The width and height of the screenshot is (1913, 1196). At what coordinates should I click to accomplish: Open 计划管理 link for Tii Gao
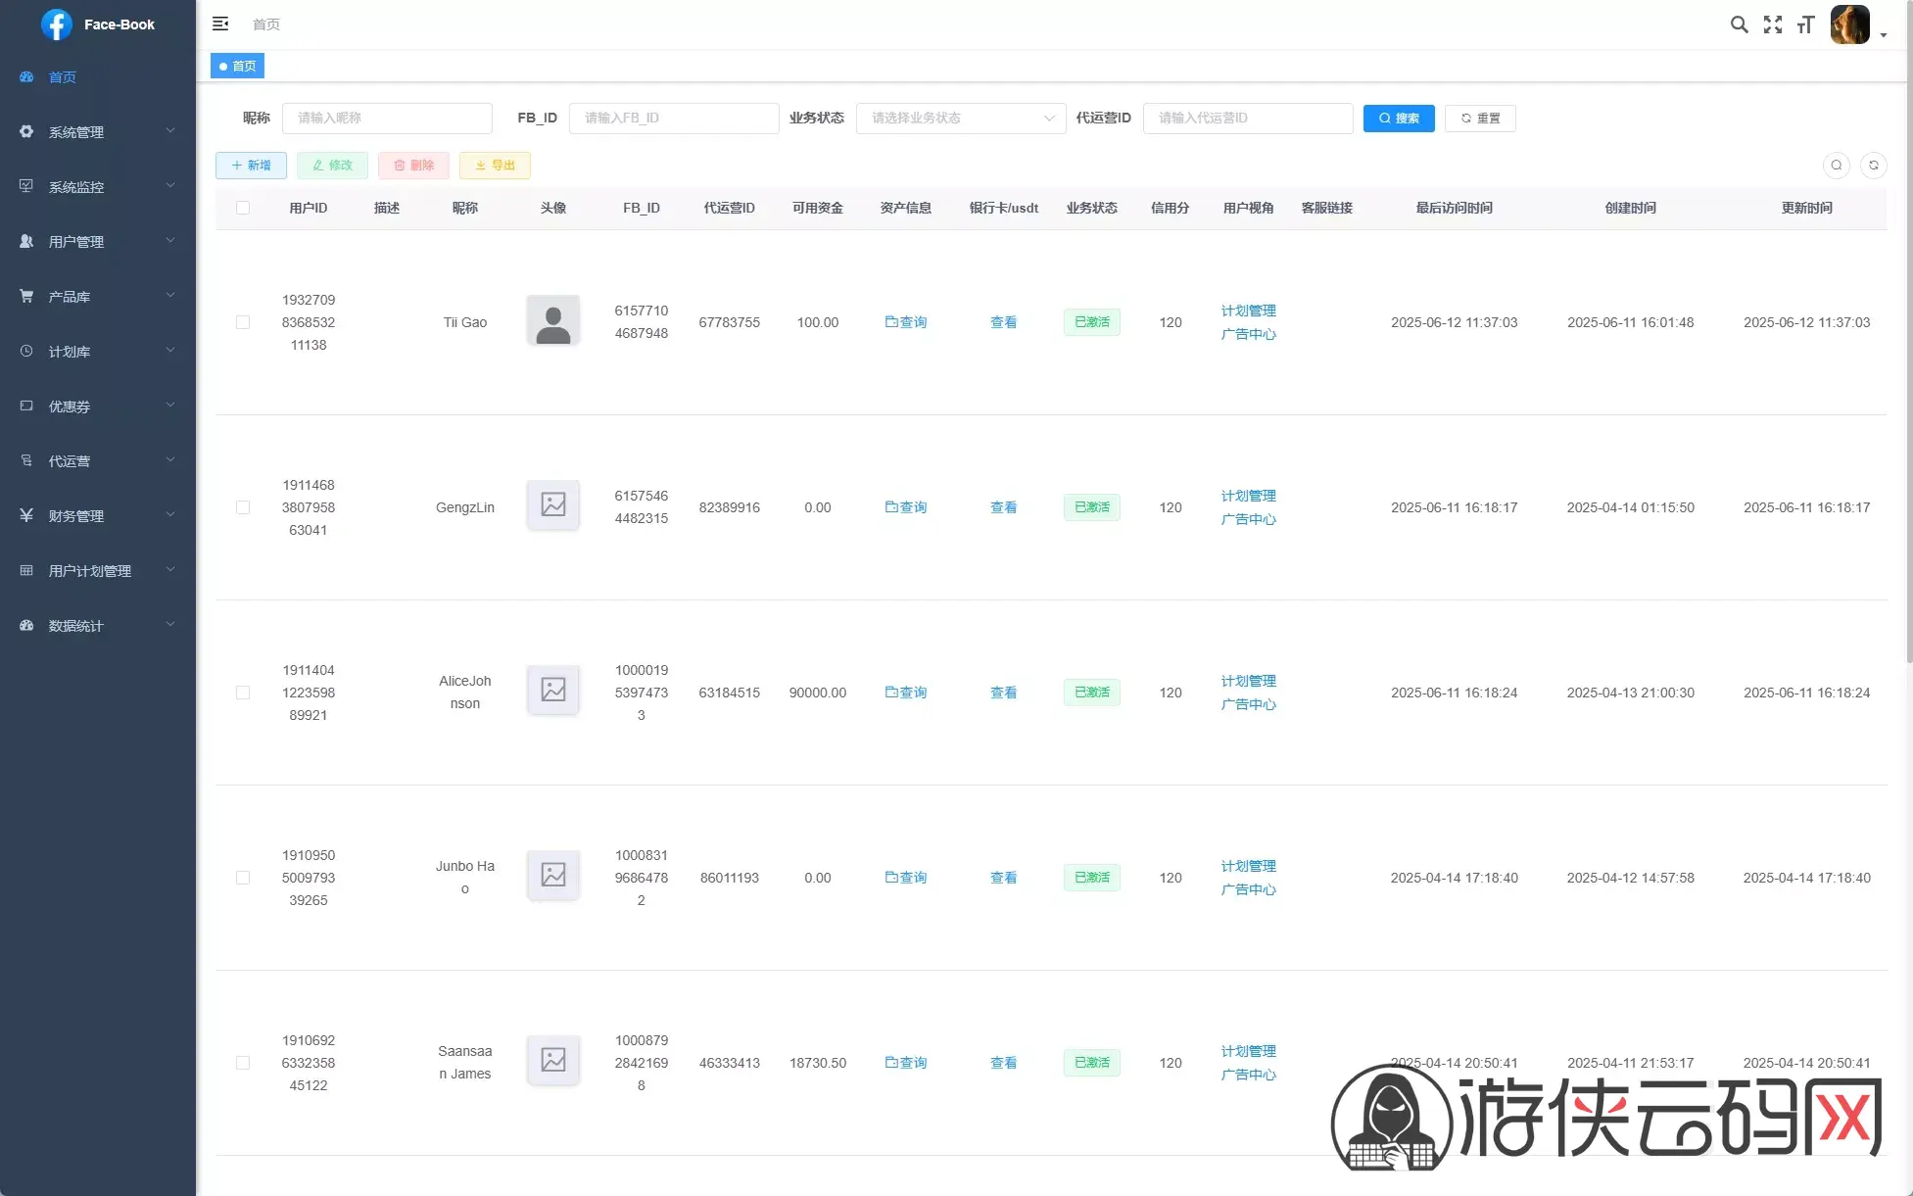[x=1248, y=311]
